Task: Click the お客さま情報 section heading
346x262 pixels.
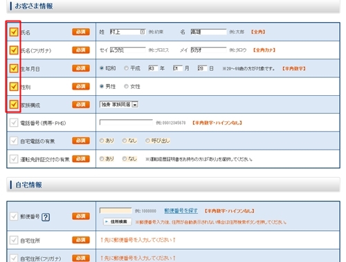Action: tap(34, 6)
